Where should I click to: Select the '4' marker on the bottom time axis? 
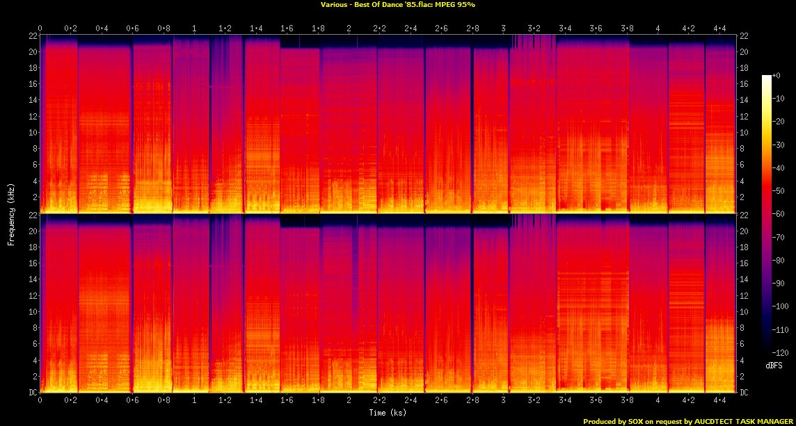(x=658, y=400)
